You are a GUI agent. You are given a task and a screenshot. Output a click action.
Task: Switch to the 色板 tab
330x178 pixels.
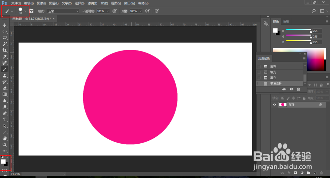point(286,21)
